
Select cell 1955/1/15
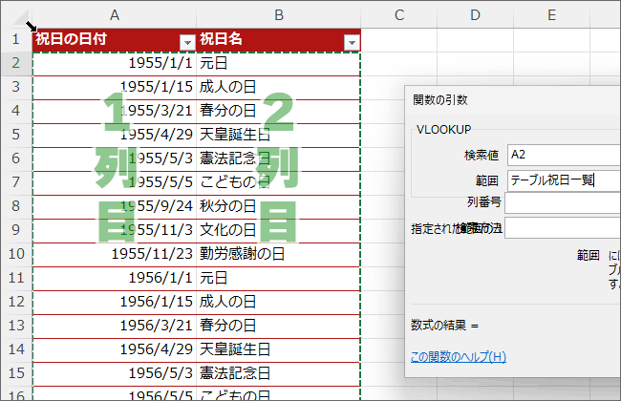point(115,87)
